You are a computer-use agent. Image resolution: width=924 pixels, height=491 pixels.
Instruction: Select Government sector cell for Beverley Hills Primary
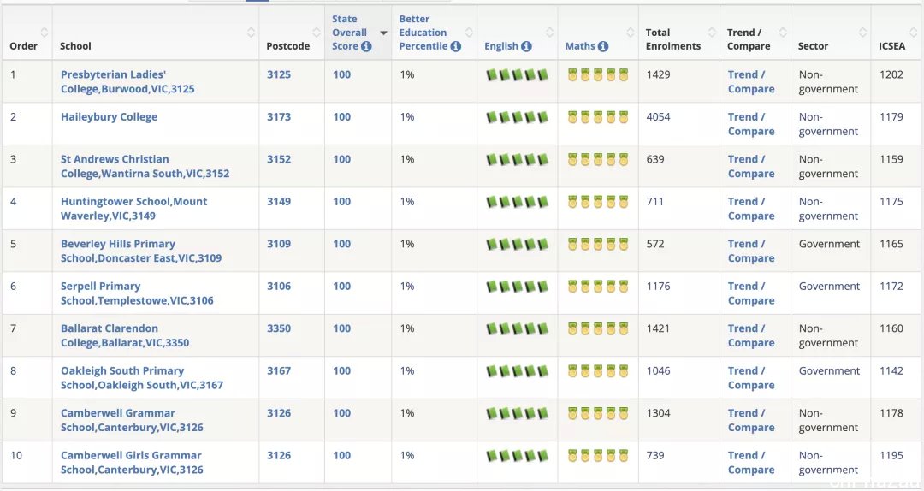coord(830,244)
